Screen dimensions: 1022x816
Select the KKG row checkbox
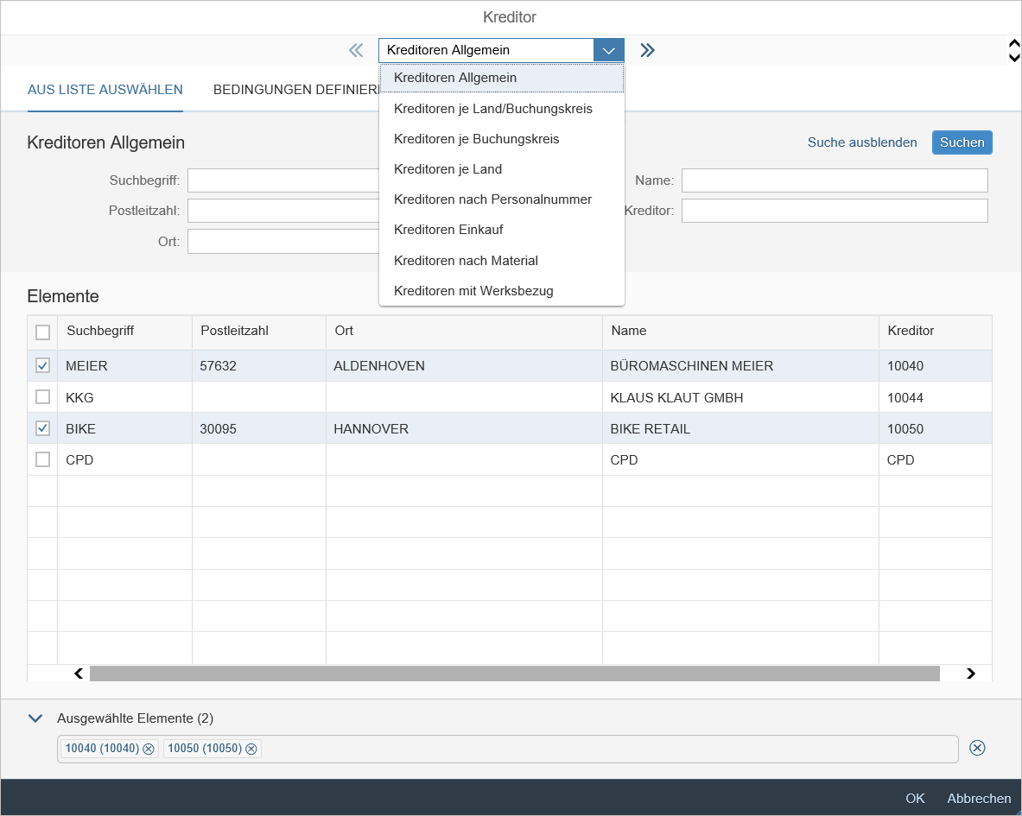point(42,397)
